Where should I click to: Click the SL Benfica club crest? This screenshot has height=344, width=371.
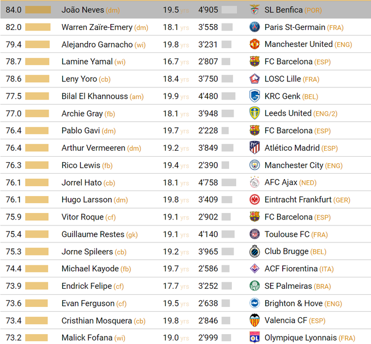255,10
